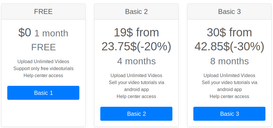The height and width of the screenshot is (128, 273).
Task: Choose the blue Basic 3 button
Action: point(229,114)
